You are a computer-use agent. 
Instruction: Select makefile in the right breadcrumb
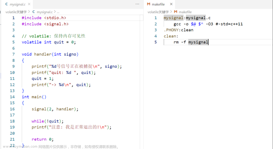(185, 12)
